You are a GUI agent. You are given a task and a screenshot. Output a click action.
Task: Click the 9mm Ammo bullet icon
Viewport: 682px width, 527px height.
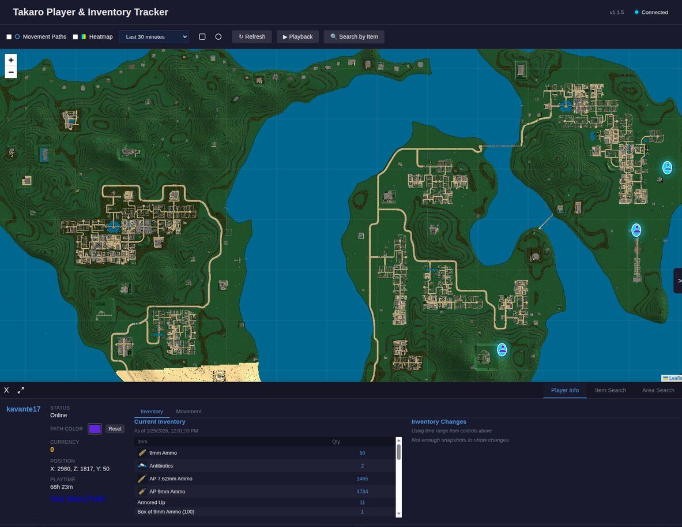coord(142,453)
